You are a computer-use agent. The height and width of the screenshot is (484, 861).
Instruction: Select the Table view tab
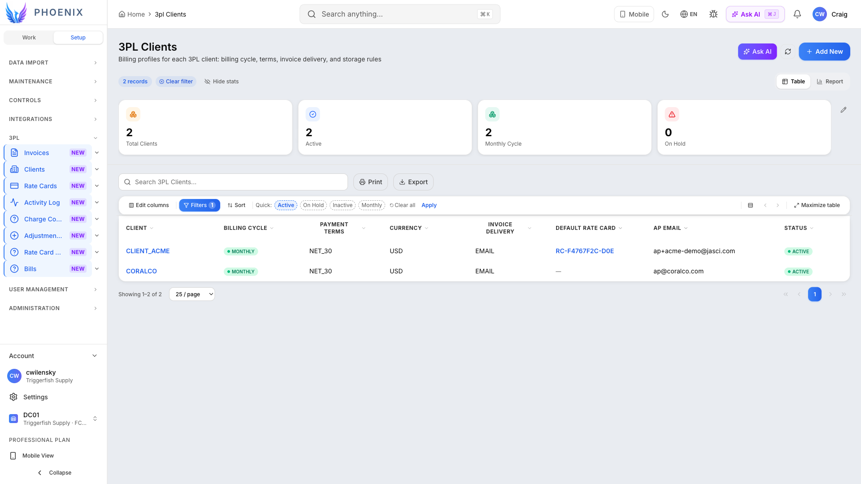(793, 82)
